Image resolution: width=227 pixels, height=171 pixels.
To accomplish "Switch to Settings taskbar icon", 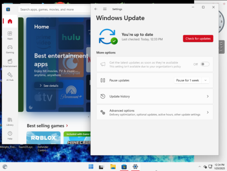I will 135,166.
